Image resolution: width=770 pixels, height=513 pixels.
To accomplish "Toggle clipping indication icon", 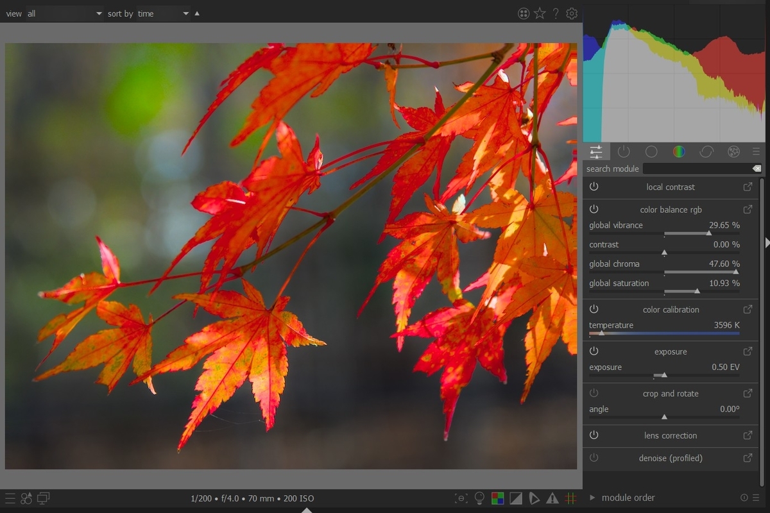I will [516, 498].
